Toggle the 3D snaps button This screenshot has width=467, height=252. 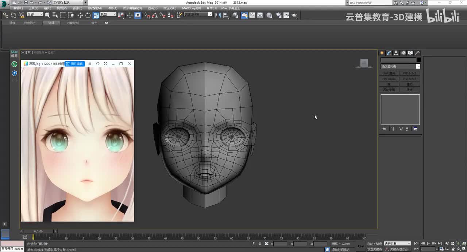tap(147, 15)
